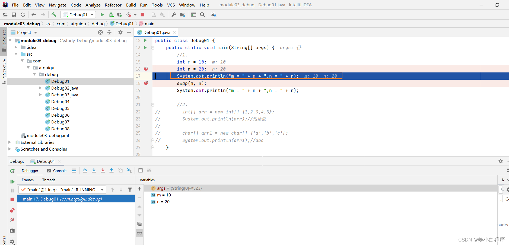Toggle Mute Breakpoints in debug toolbar
This screenshot has width=509, height=245.
point(12,219)
